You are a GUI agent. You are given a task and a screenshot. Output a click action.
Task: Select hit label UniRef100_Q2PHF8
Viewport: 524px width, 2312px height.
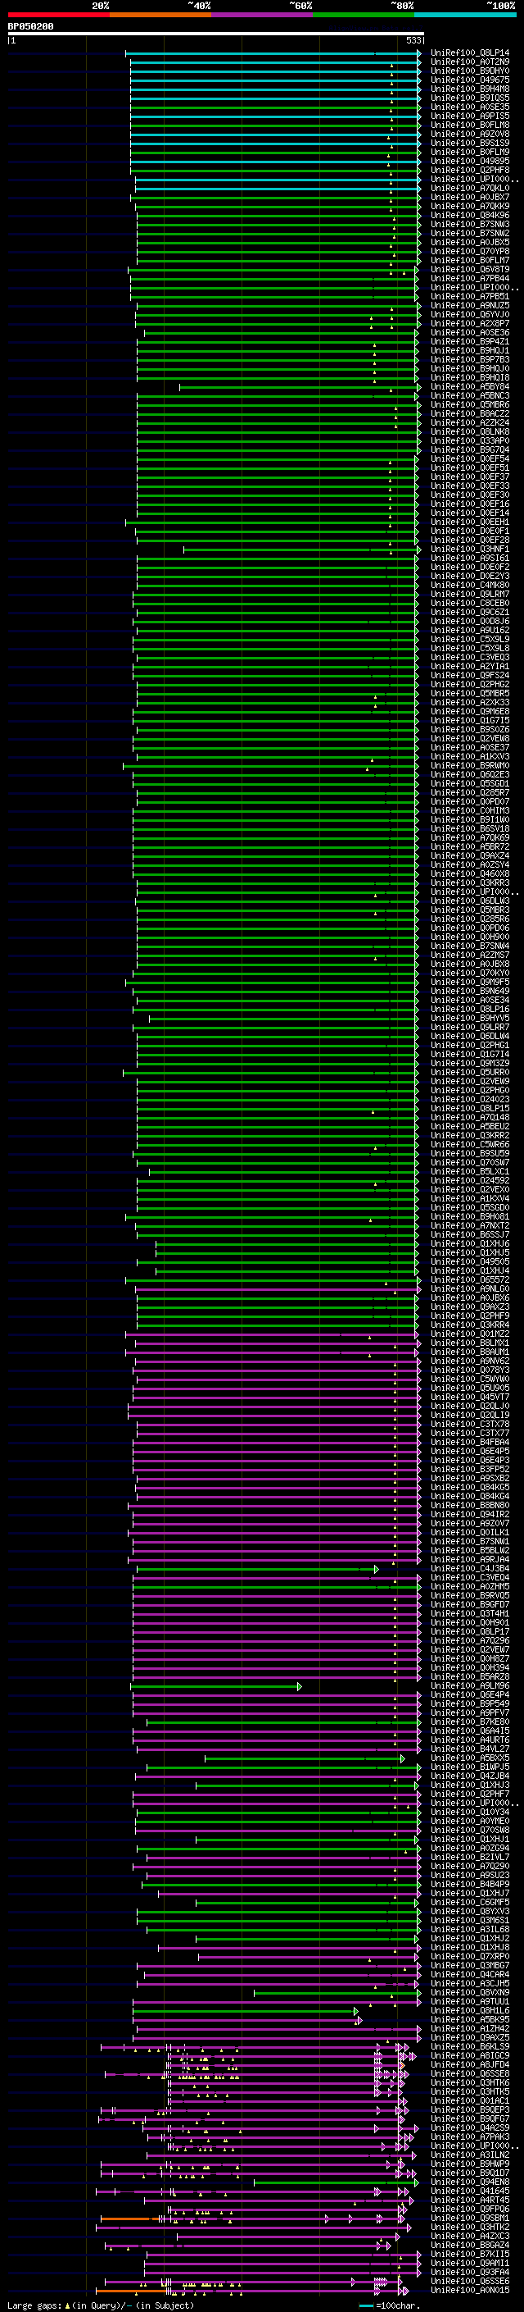470,171
